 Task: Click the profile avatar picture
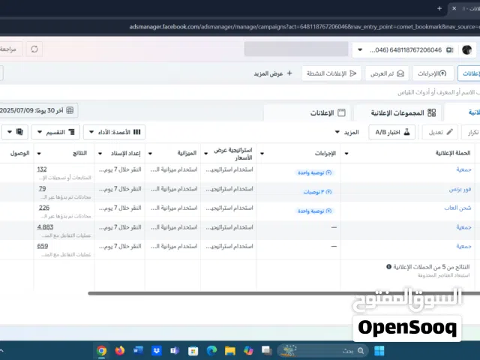(466, 49)
